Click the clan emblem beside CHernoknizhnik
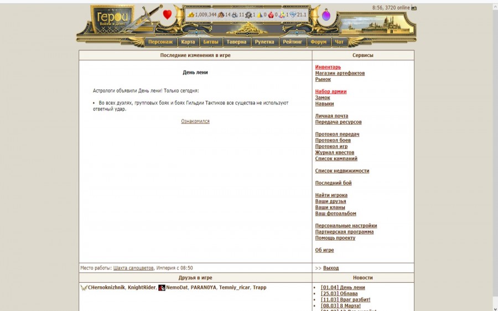This screenshot has width=498, height=311. 84,288
